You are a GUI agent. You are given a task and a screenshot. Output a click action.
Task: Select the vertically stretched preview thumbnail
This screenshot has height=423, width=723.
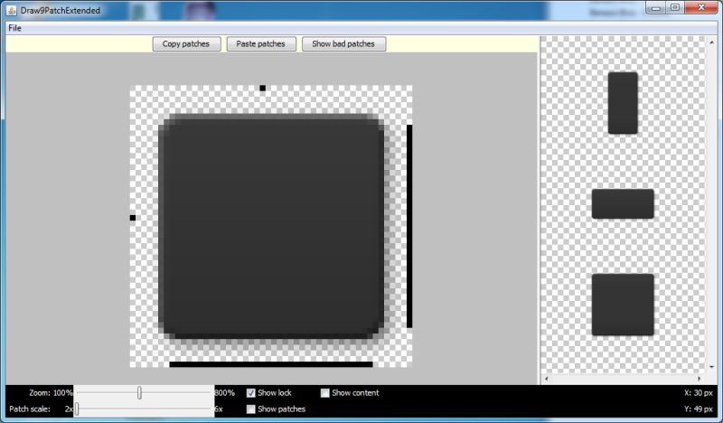click(x=623, y=103)
